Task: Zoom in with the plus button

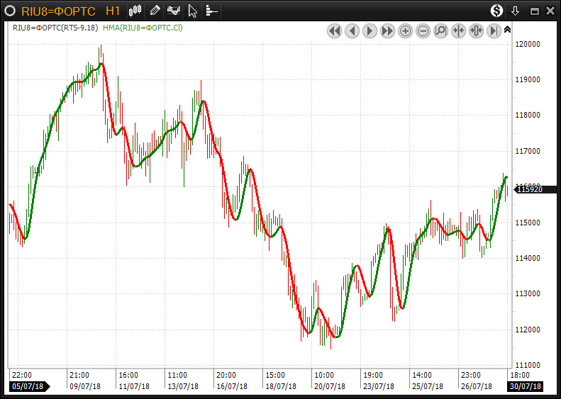Action: pos(405,30)
